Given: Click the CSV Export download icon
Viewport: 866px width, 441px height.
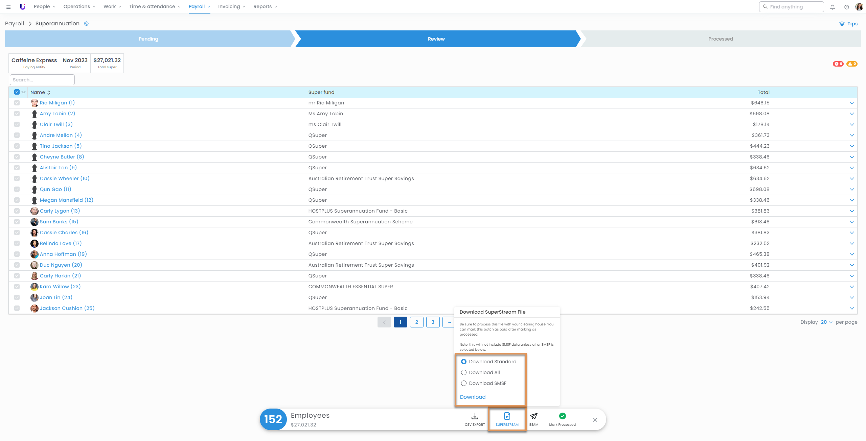Looking at the screenshot, I should point(475,416).
